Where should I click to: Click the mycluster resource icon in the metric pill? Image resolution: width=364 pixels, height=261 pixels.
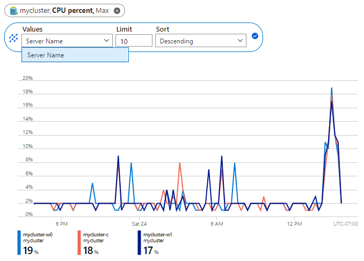pos(13,11)
